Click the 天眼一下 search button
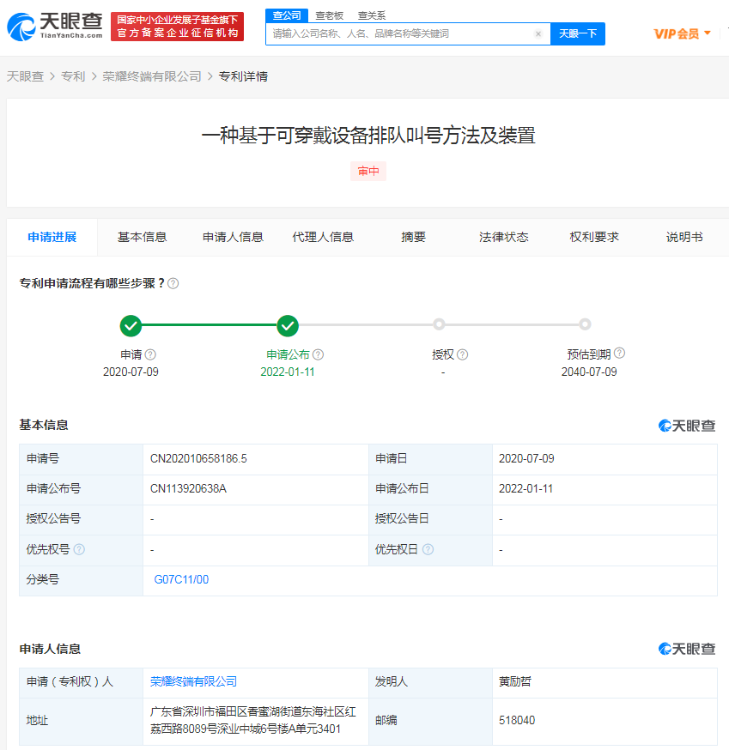Screen dimensions: 729x750 (x=578, y=34)
